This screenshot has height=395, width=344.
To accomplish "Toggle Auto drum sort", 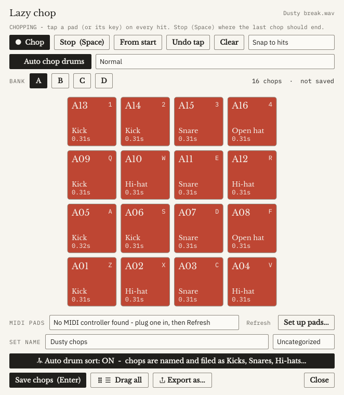I will (x=172, y=361).
